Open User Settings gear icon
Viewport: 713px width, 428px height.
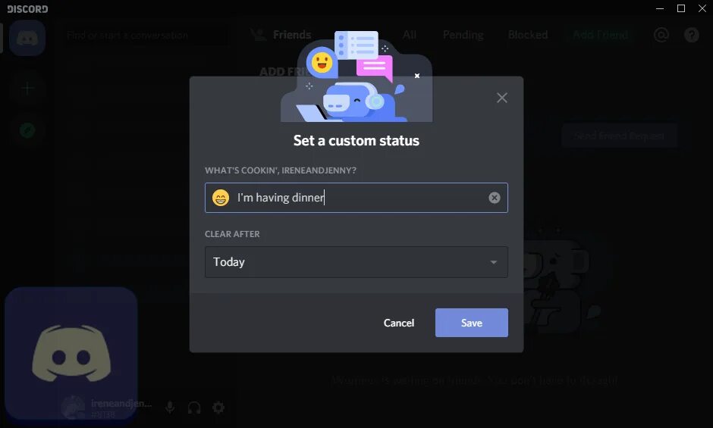(x=218, y=408)
